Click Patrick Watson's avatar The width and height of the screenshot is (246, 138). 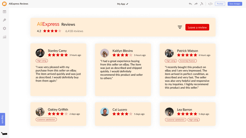pos(169,53)
